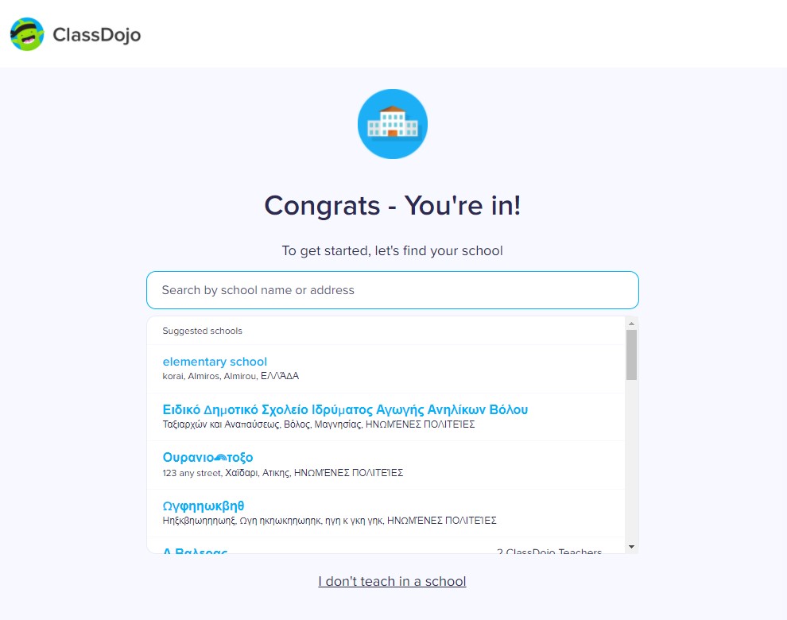
Task: Click the address 'Ταξιαρχών και Αναπαύσεως, Βόλος'
Action: pyautogui.click(x=319, y=424)
